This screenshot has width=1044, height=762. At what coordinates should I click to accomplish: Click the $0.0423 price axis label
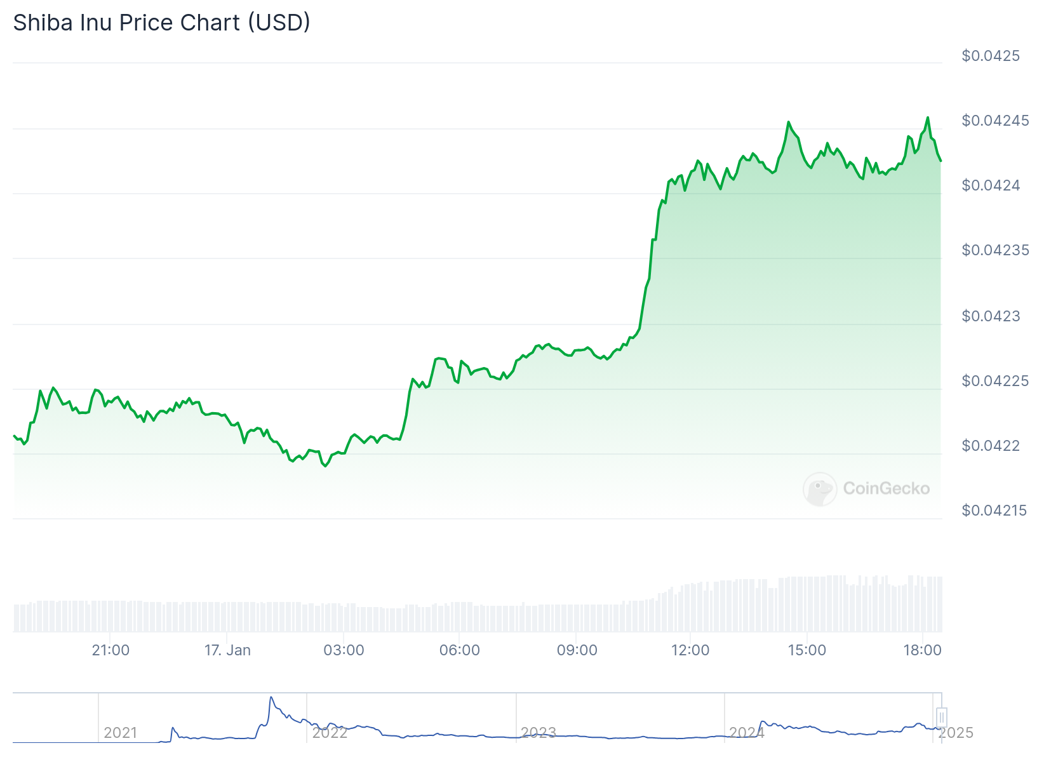991,316
